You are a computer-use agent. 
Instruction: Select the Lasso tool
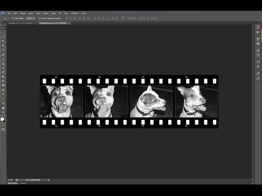click(3, 37)
